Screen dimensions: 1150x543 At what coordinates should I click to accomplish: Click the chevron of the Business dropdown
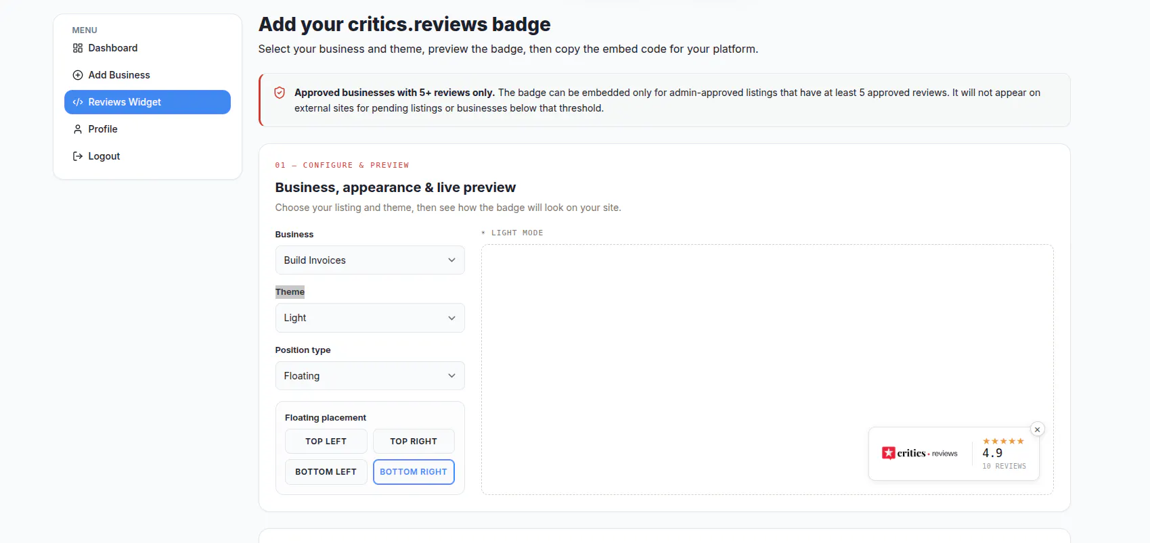pos(451,260)
